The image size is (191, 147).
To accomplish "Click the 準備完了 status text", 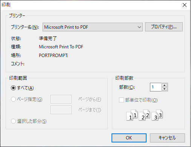I will tap(48, 38).
